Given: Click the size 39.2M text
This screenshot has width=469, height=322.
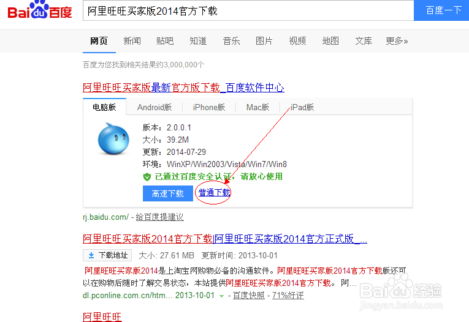Looking at the screenshot, I should coord(178,140).
